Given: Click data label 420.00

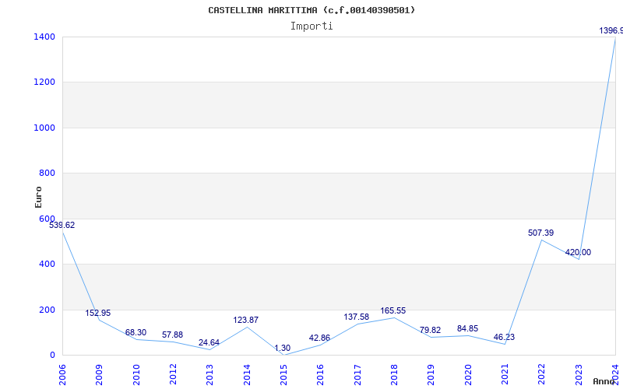Looking at the screenshot, I should coord(578,252).
